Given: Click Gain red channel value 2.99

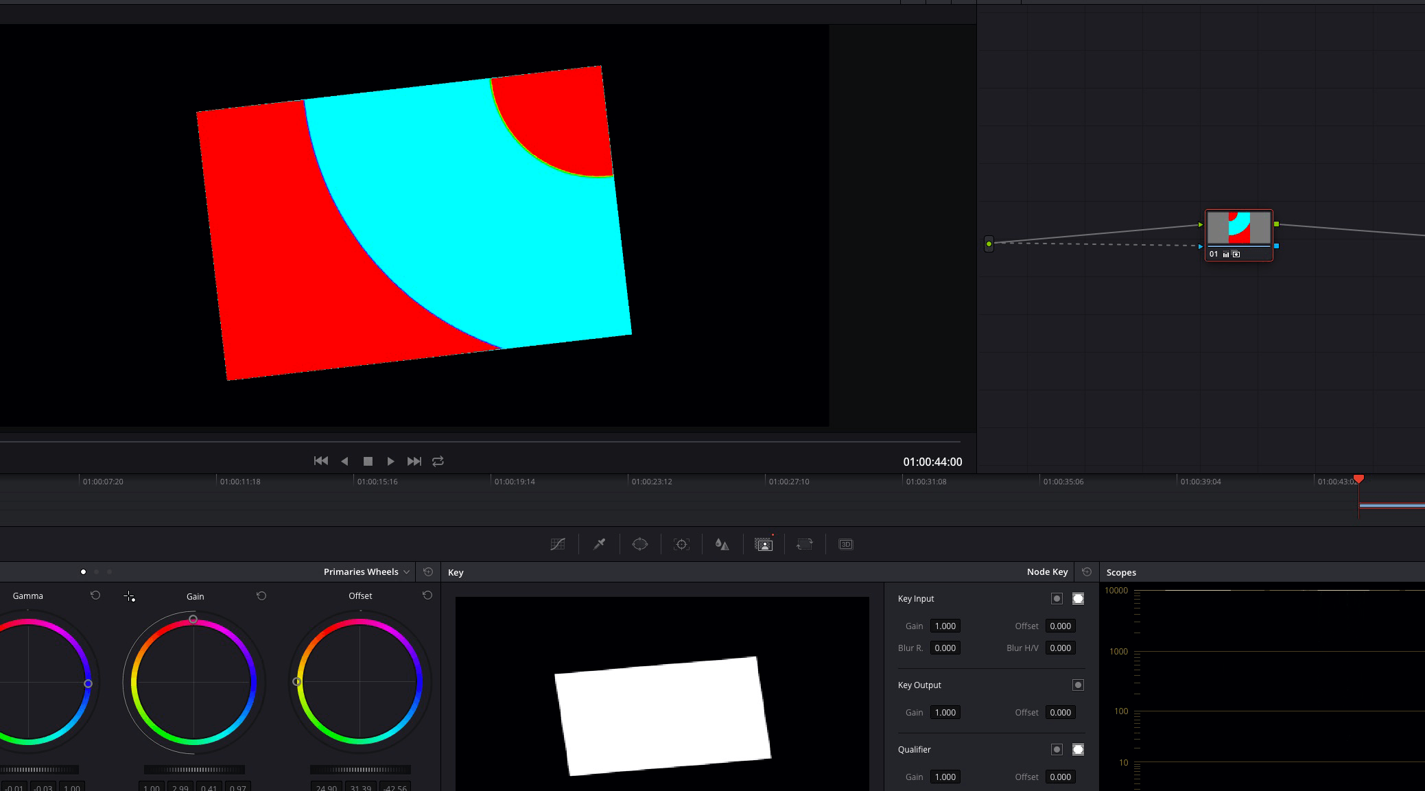Looking at the screenshot, I should [180, 788].
